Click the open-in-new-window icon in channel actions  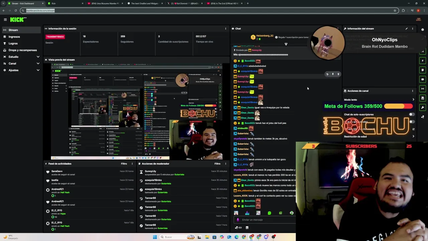pos(413,129)
